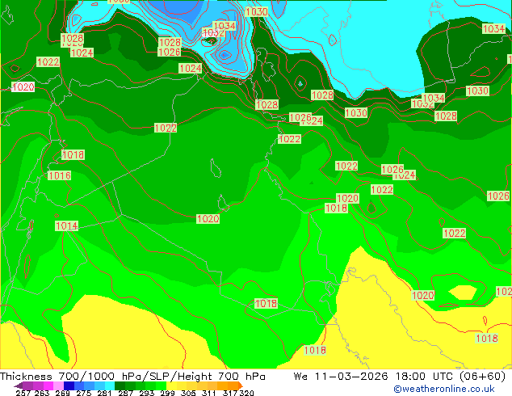The width and height of the screenshot is (512, 396).
Task: Click the 257 legend value
Action: click(23, 393)
